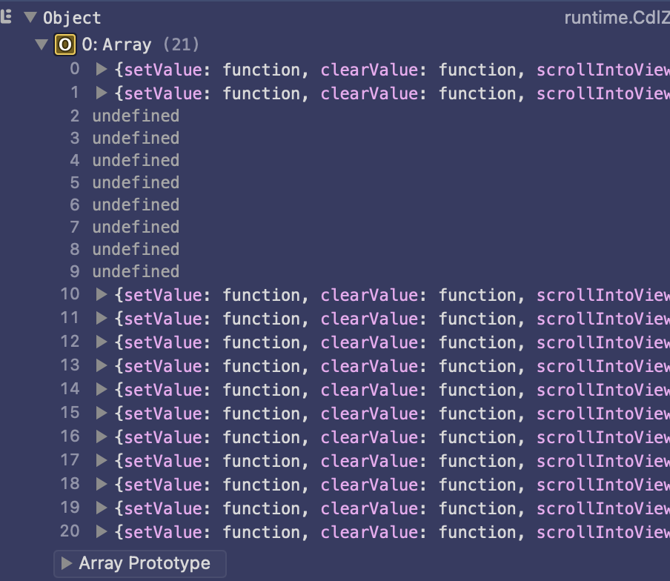Viewport: 670px width, 581px height.
Task: Select the undefined value at index 2
Action: 136,116
